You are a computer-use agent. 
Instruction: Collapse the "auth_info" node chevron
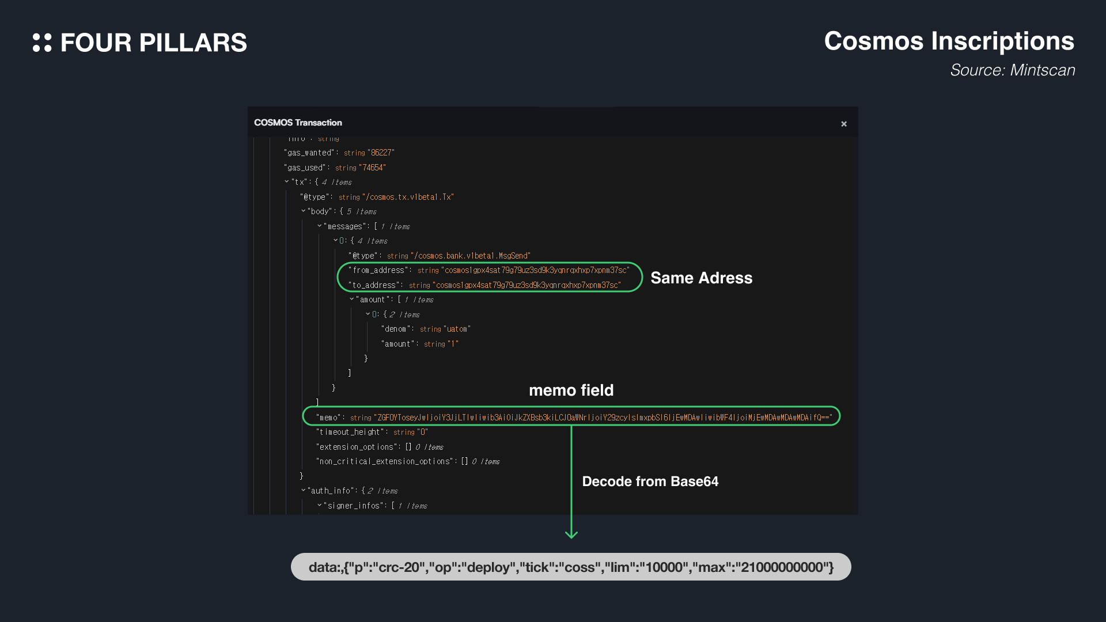(303, 490)
